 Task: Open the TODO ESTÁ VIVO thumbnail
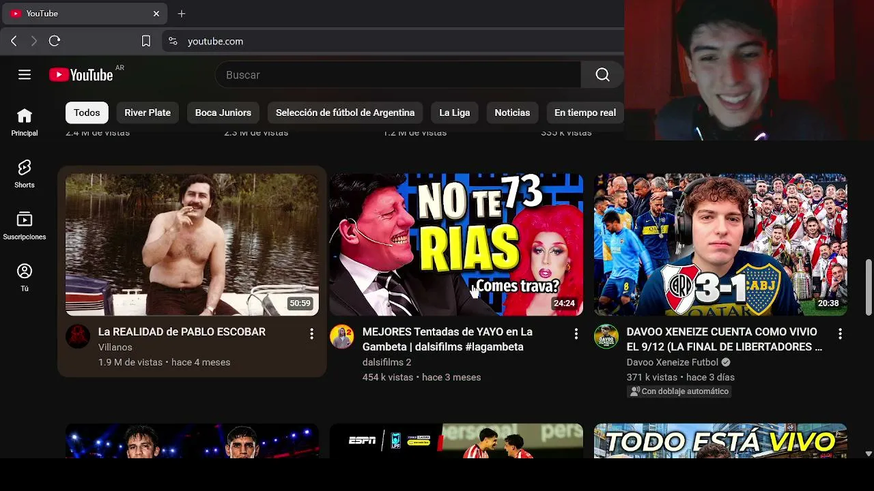click(x=720, y=441)
